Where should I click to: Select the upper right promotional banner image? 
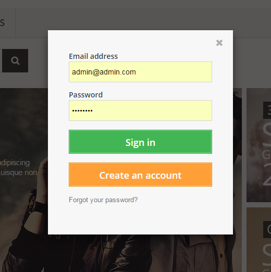point(258,145)
